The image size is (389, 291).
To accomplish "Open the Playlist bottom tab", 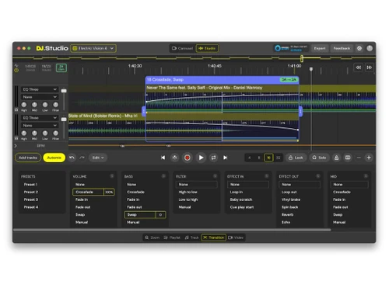I will tap(172, 237).
